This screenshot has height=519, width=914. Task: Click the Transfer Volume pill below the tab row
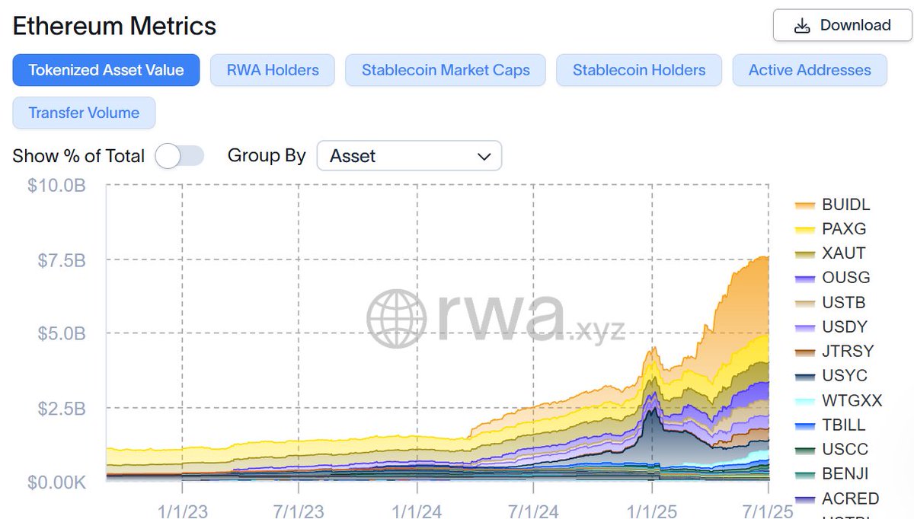coord(84,113)
